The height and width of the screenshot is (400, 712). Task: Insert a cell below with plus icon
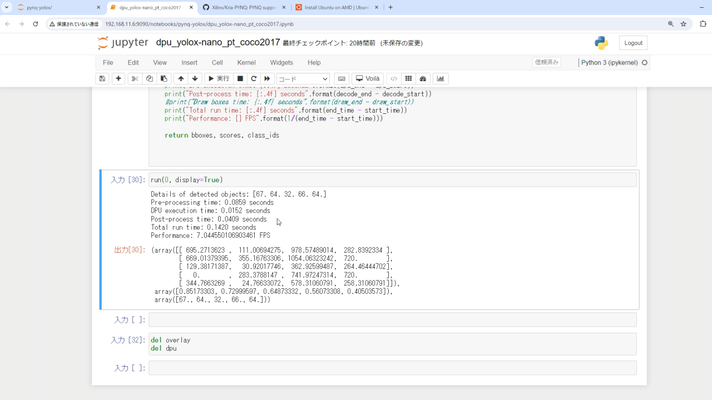pos(118,79)
